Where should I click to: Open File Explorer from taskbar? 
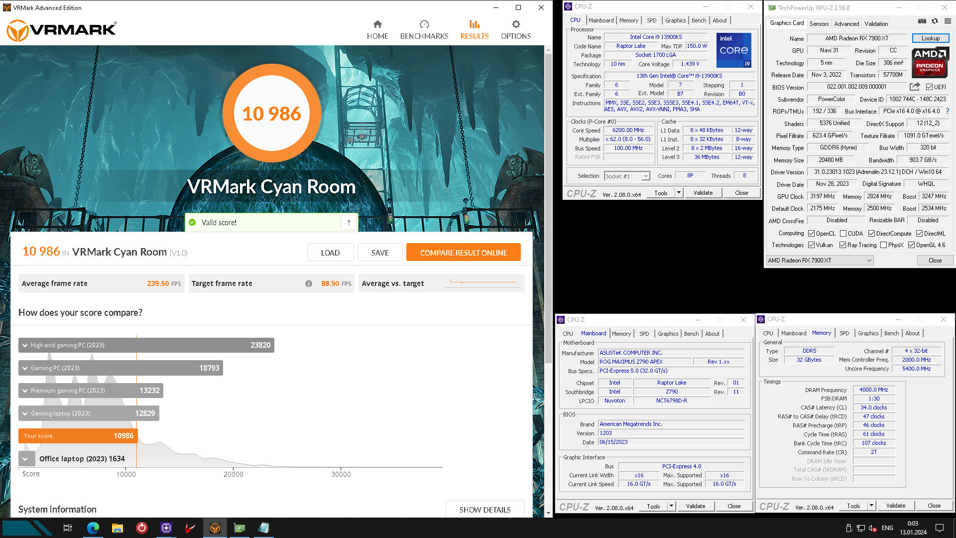pos(117,528)
